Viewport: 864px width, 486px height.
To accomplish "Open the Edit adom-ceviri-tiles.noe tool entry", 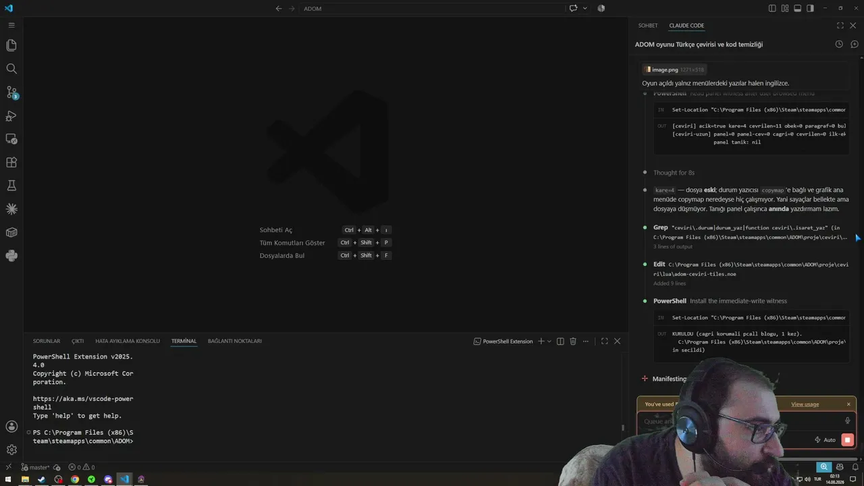I will pos(751,269).
